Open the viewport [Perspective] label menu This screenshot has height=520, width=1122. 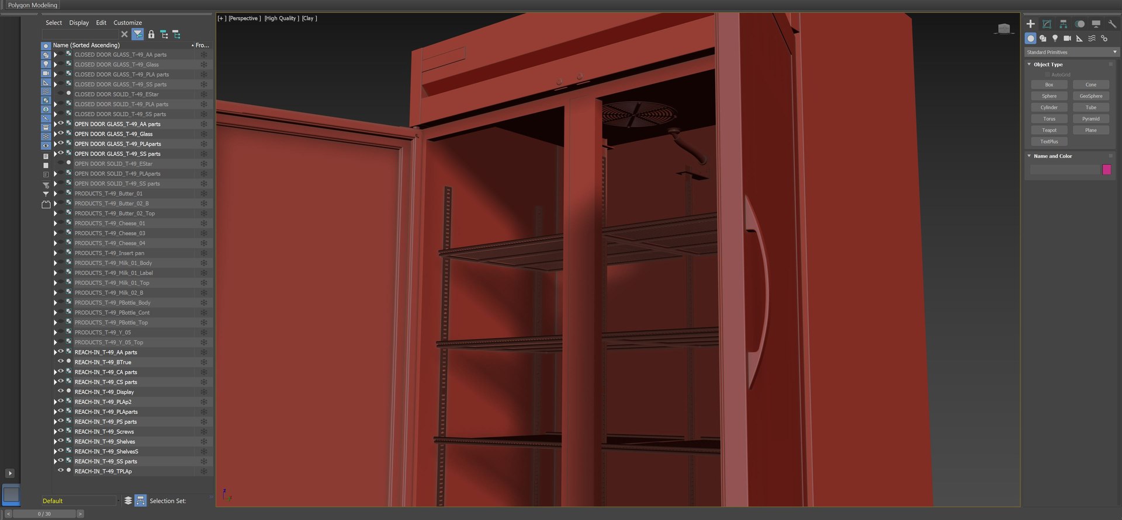[x=244, y=18]
